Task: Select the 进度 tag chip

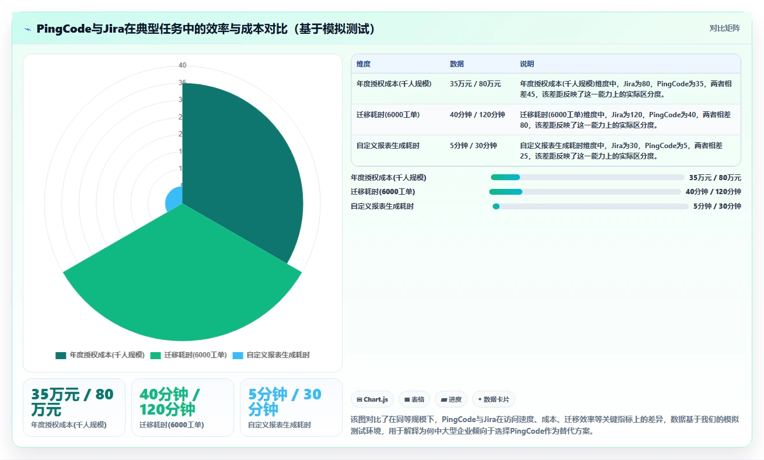Action: 451,399
